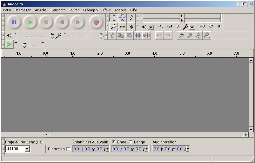Screen dimensions: 255x163
Task: Open Anfang der Auswahl format dropdown
Action: click(x=107, y=149)
